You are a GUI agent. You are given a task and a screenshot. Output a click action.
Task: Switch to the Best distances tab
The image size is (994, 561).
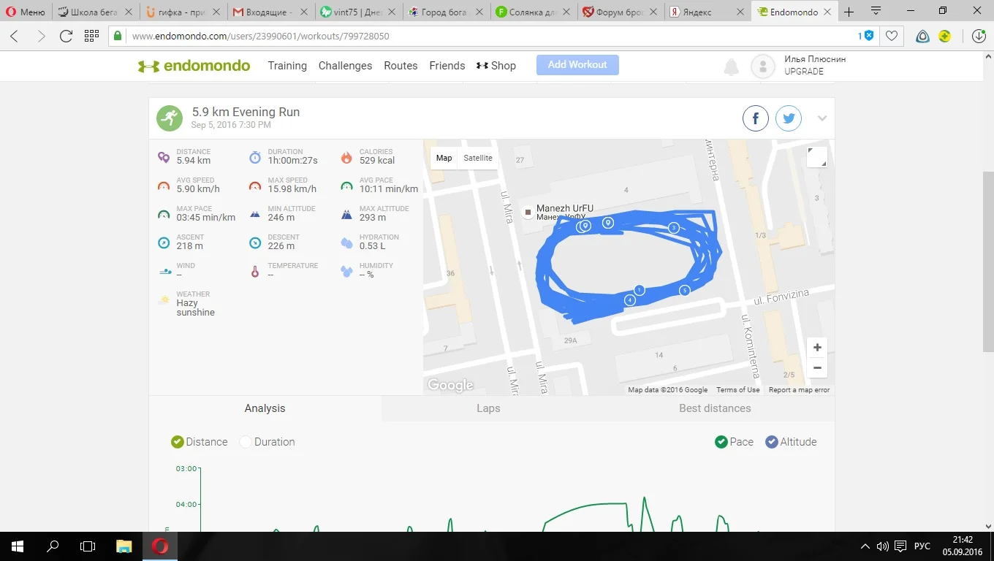tap(715, 408)
